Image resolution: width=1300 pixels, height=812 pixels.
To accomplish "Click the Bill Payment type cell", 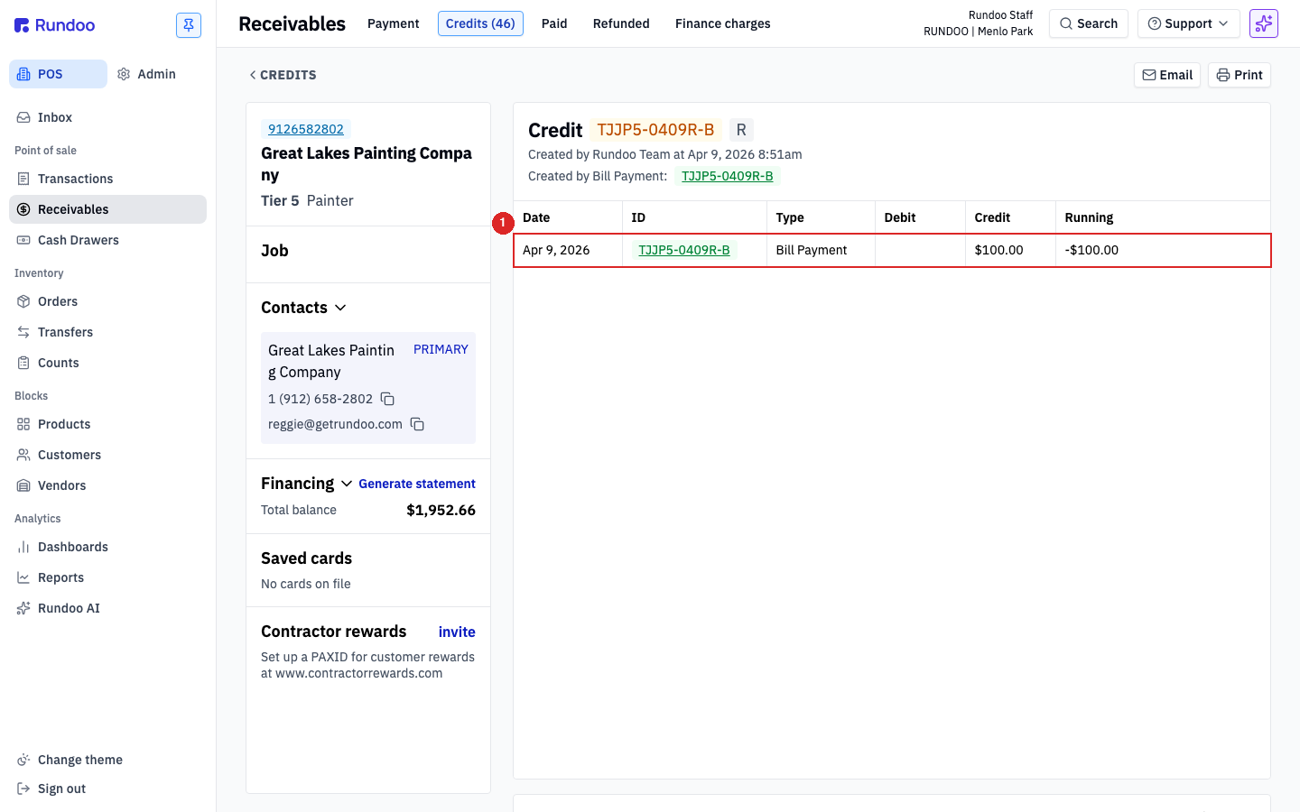I will tap(821, 250).
